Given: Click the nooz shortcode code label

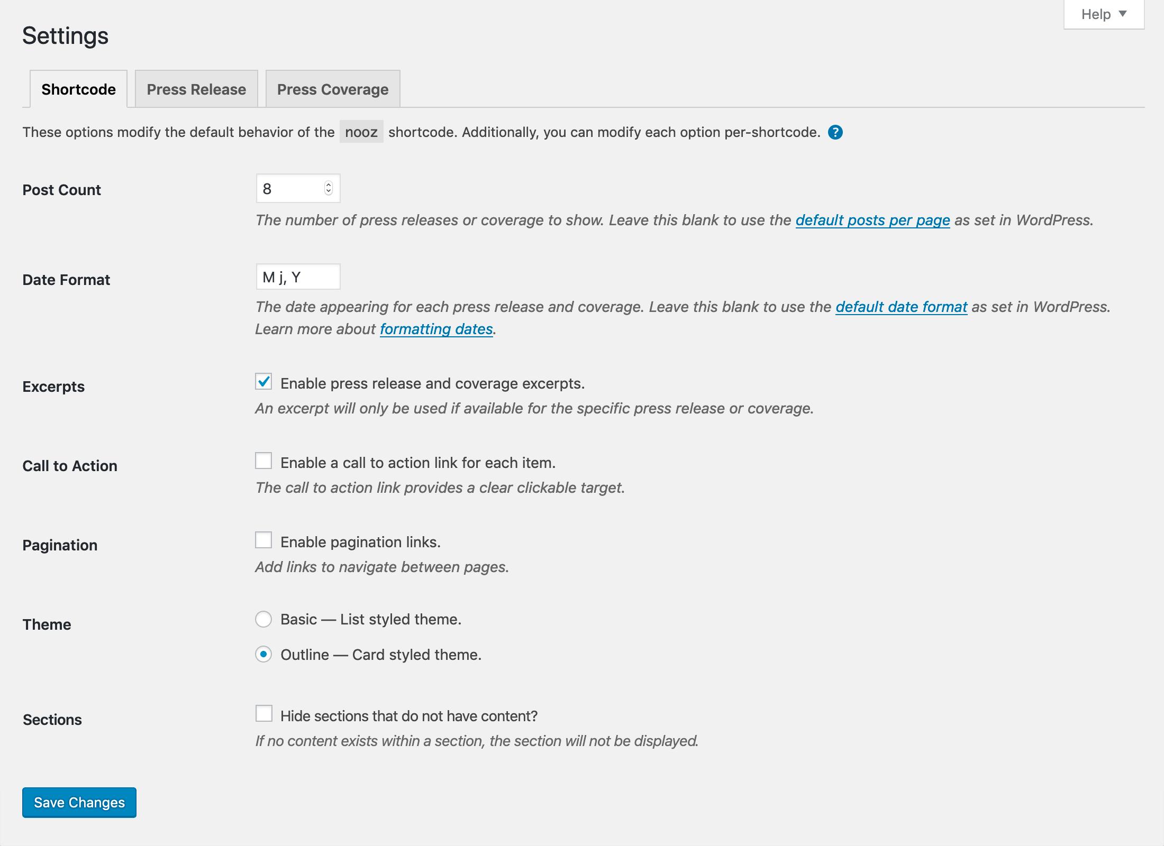Looking at the screenshot, I should (361, 132).
